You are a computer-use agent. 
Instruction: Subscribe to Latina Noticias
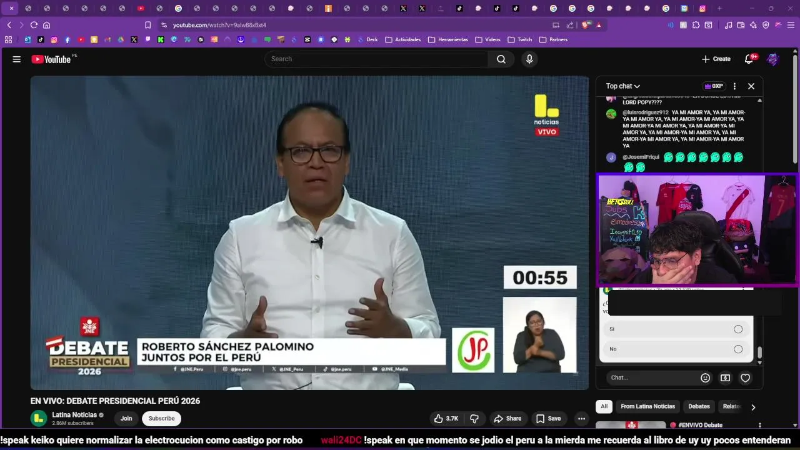[x=161, y=419]
